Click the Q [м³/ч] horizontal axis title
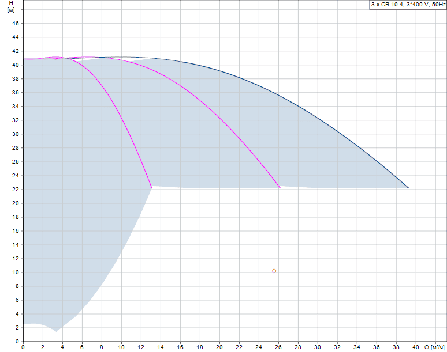Image resolution: width=447 pixels, height=352 pixels. (x=434, y=347)
